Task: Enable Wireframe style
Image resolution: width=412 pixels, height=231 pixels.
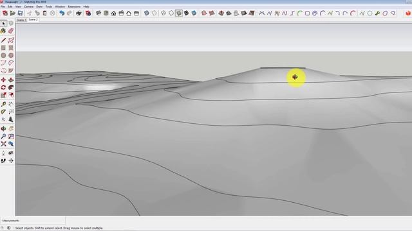Action: (164, 13)
